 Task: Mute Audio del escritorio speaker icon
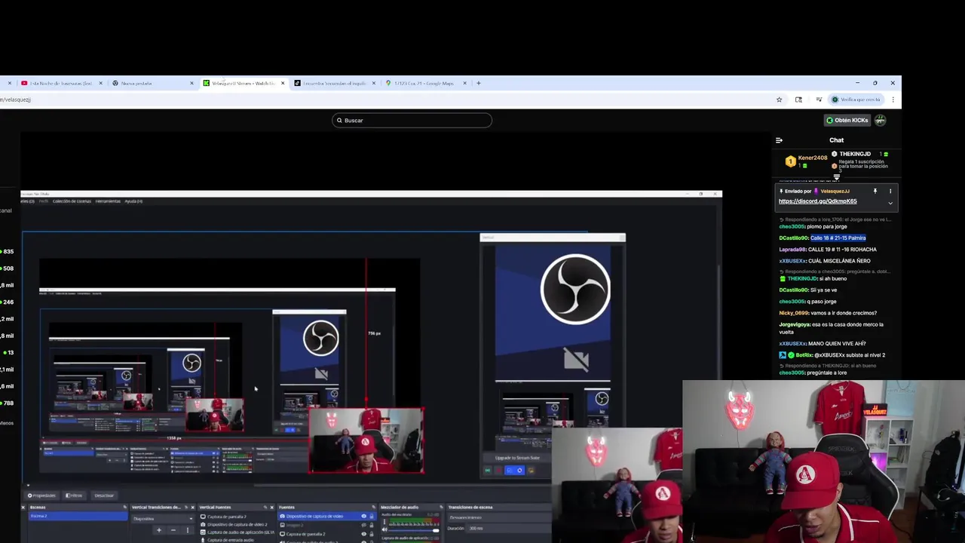point(384,530)
